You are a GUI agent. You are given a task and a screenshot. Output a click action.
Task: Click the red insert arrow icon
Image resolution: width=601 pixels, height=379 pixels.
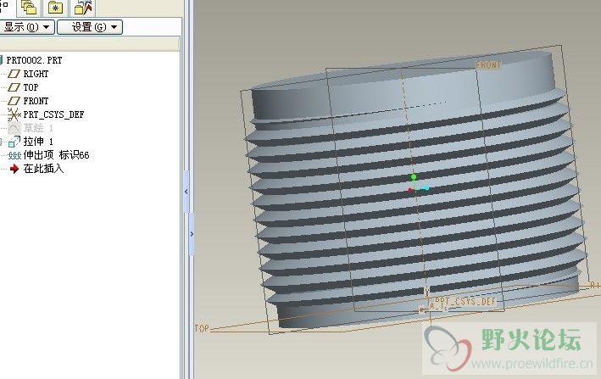pyautogui.click(x=14, y=169)
